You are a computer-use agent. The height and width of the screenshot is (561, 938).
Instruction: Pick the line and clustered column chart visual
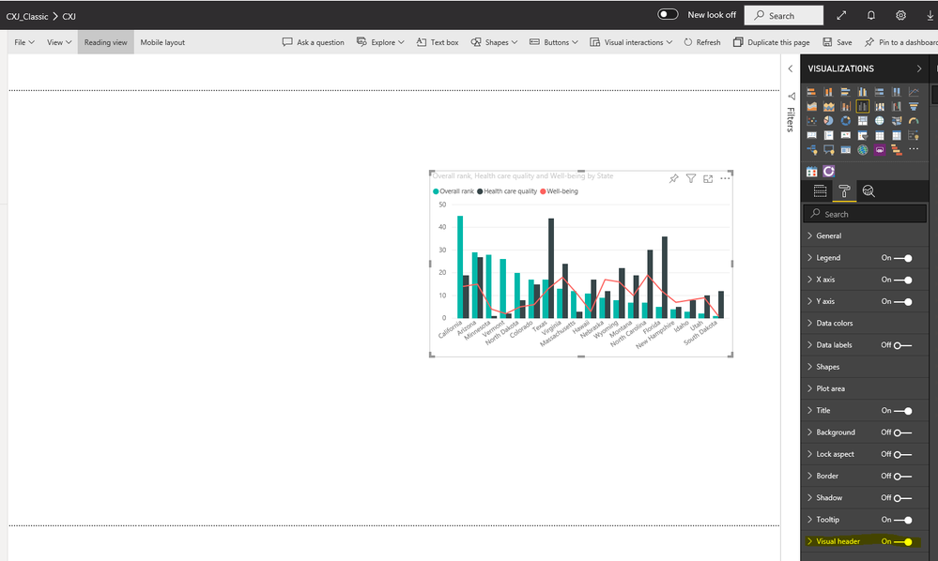point(863,106)
